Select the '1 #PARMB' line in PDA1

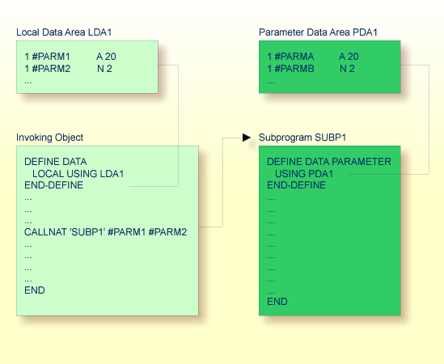(x=290, y=69)
